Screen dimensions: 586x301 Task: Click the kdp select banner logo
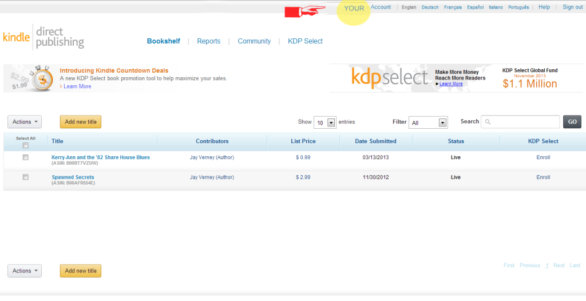389,78
